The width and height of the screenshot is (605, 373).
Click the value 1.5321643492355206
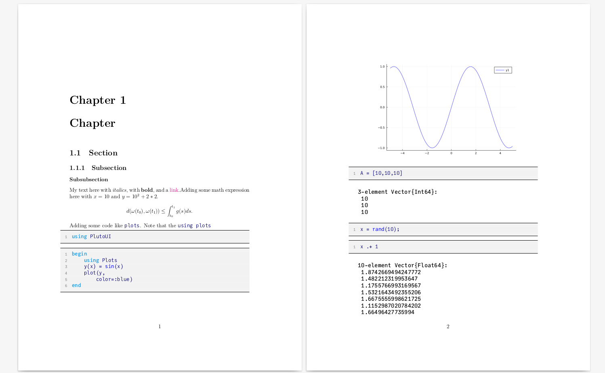click(391, 293)
